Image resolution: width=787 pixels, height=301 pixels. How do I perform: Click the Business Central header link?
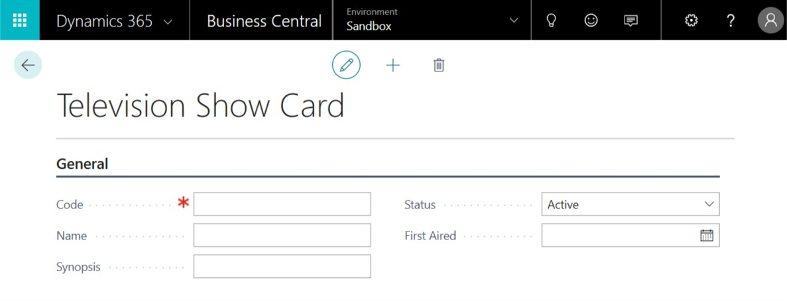pyautogui.click(x=264, y=21)
